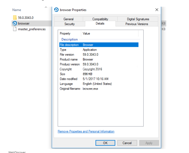Click the Name column header
Screen dimensions: 189x153
pyautogui.click(x=17, y=10)
